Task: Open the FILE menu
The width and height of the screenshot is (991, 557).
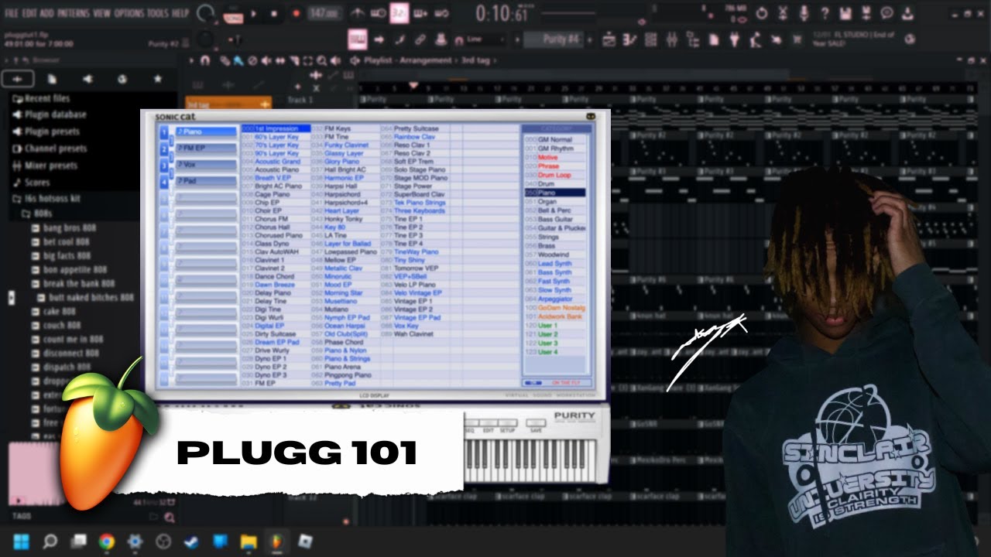Action: 12,14
